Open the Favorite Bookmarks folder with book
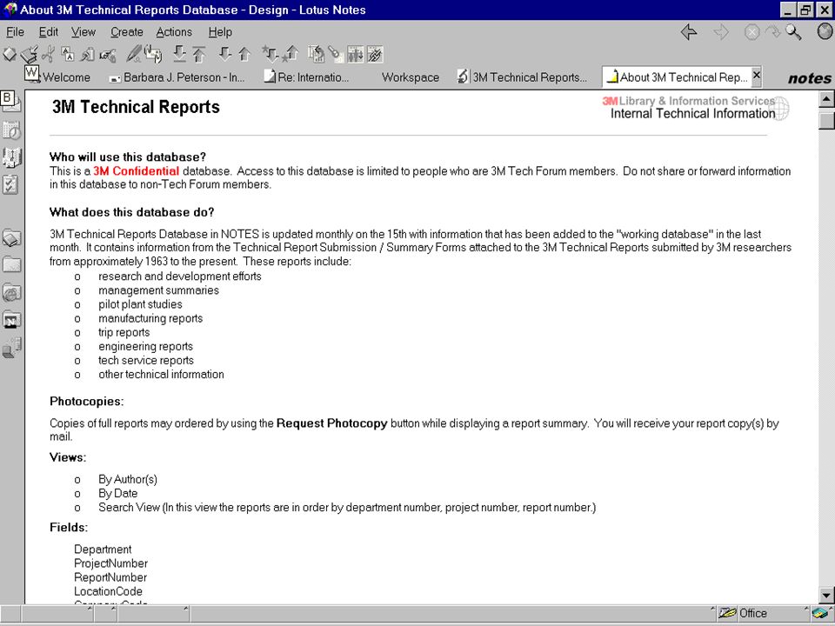835x626 pixels. [11, 238]
